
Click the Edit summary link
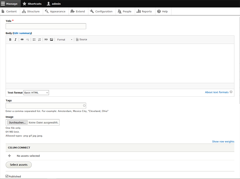22,33
